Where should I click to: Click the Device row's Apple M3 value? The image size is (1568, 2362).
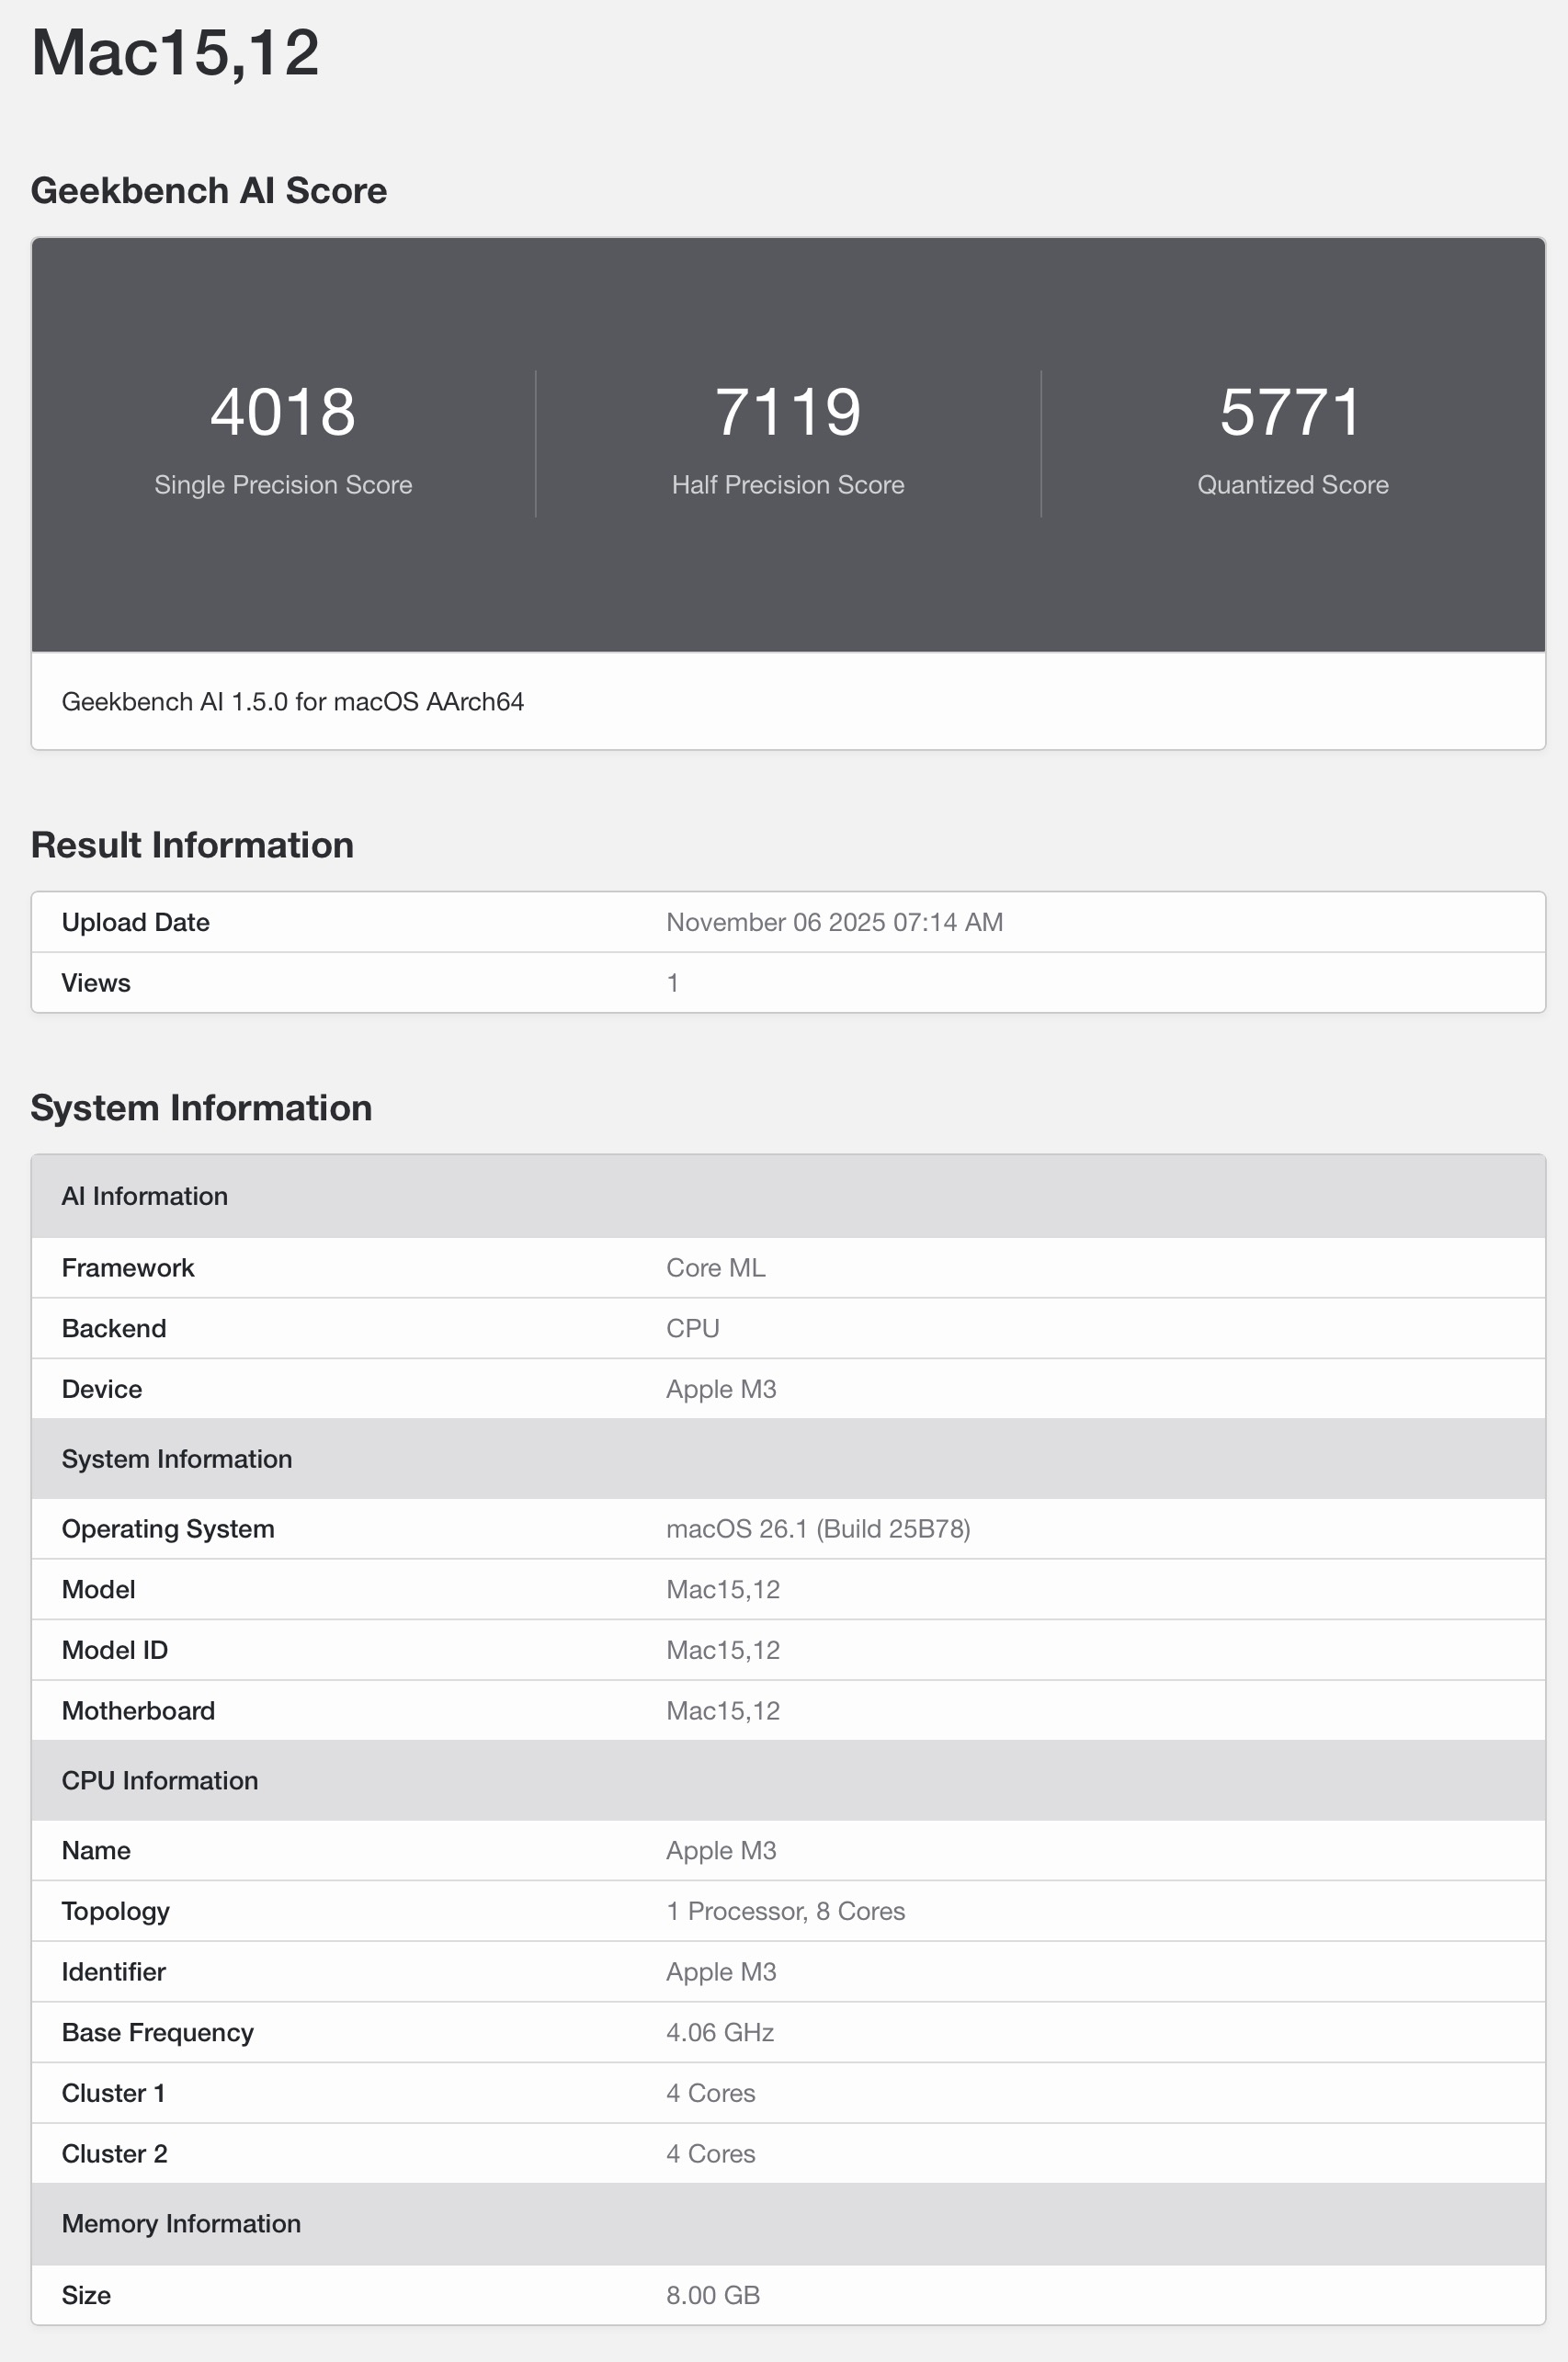(x=721, y=1389)
